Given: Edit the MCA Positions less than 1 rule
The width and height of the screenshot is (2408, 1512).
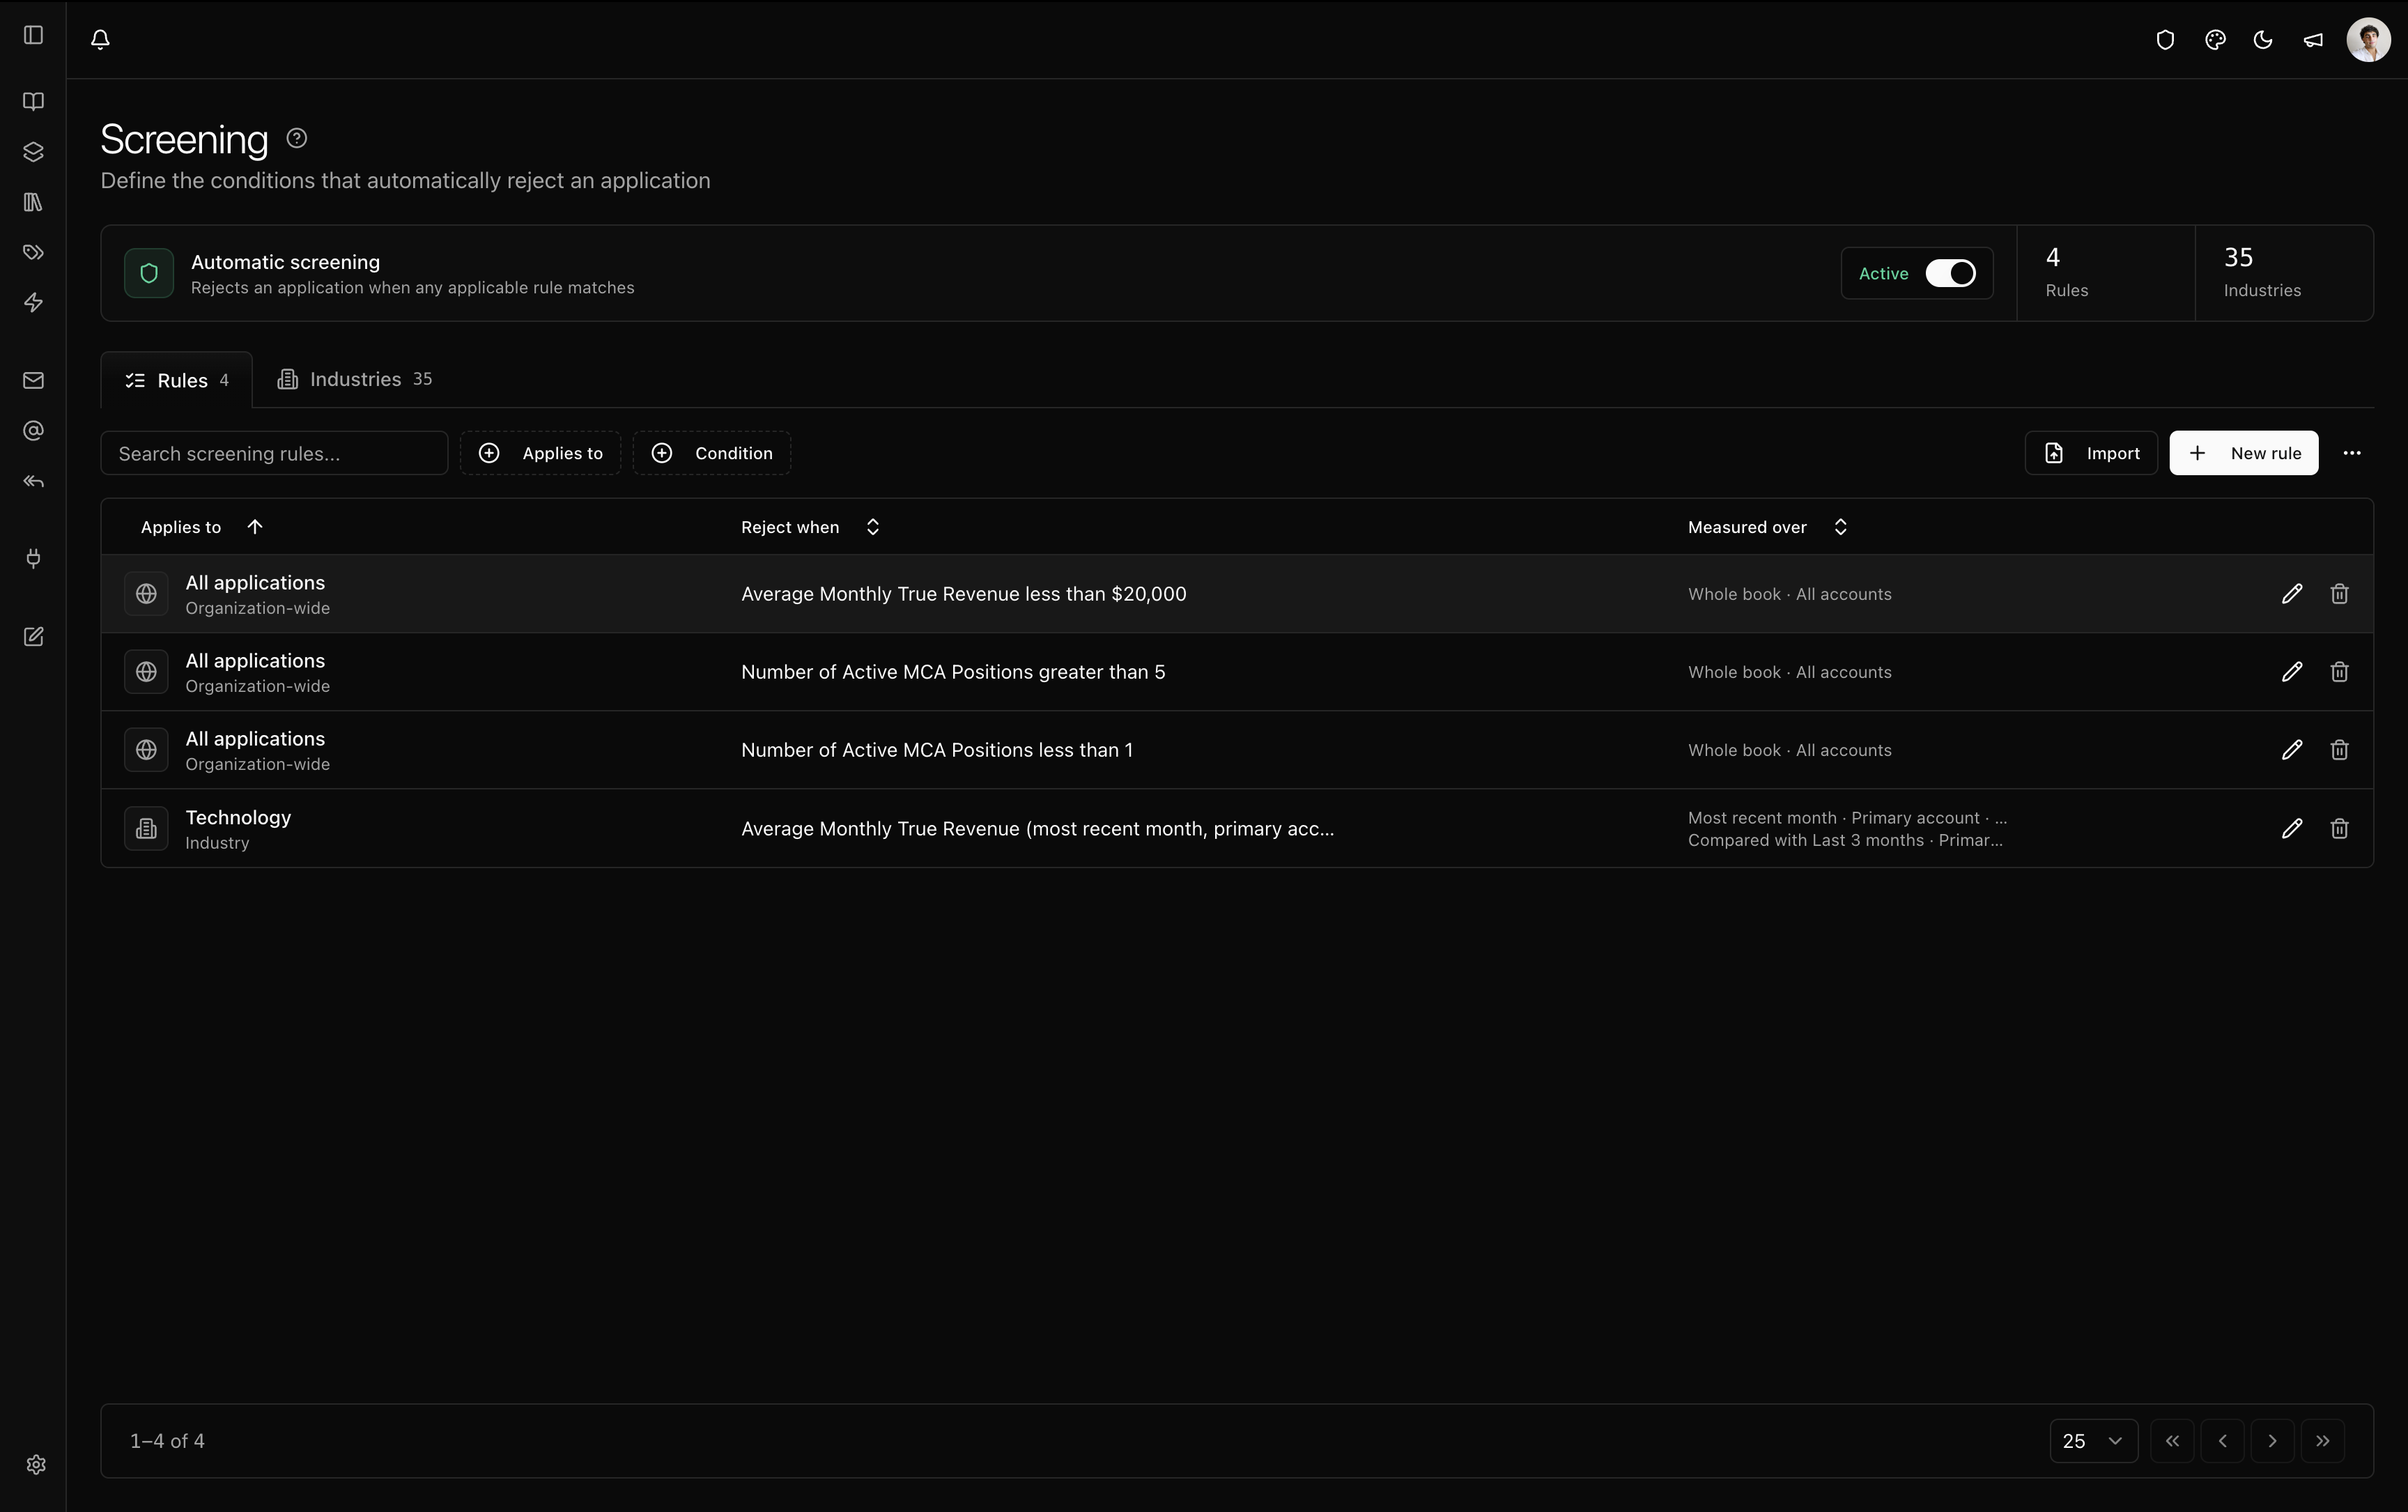Looking at the screenshot, I should 2292,750.
